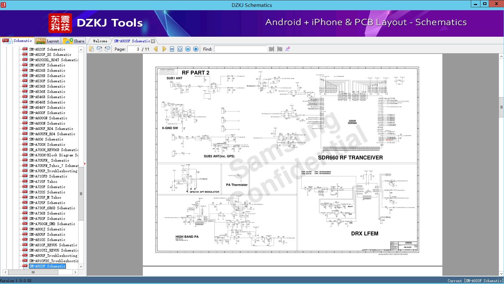
Task: Click the find previous icon
Action: (x=272, y=49)
